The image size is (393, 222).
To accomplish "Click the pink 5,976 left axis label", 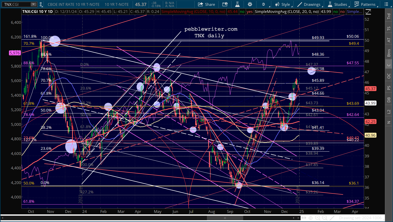I will coord(15,53).
